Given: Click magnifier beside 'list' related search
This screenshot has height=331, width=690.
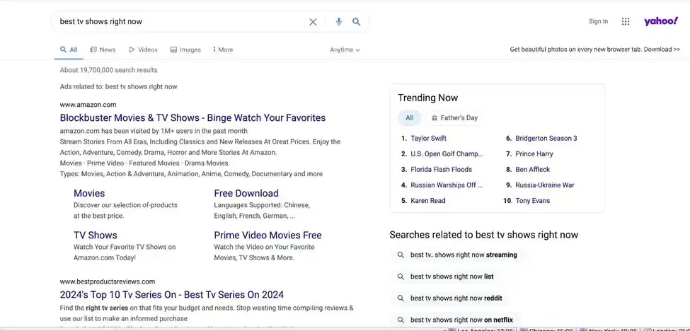Looking at the screenshot, I should tap(401, 277).
